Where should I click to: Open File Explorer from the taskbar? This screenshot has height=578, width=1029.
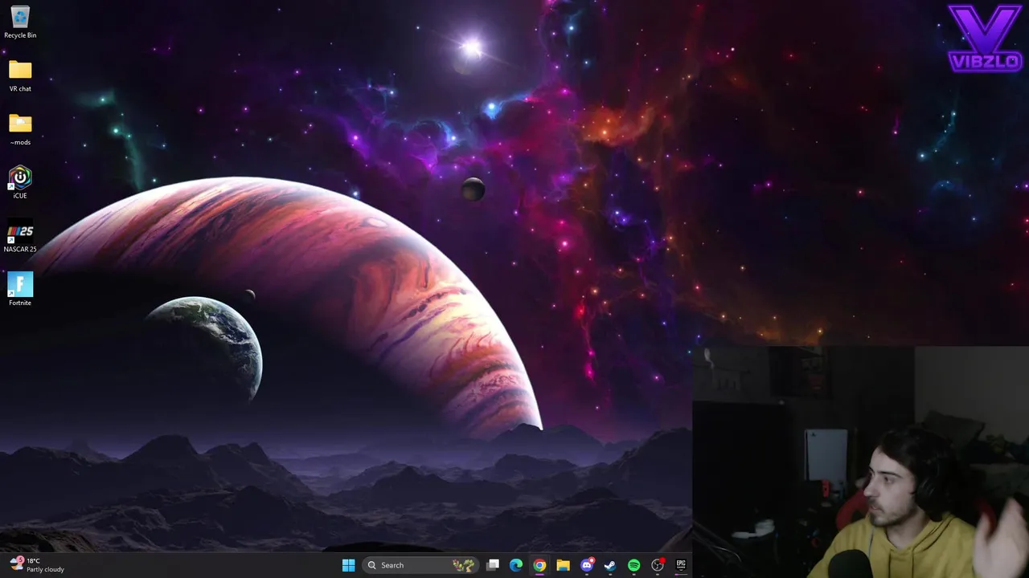click(x=563, y=565)
